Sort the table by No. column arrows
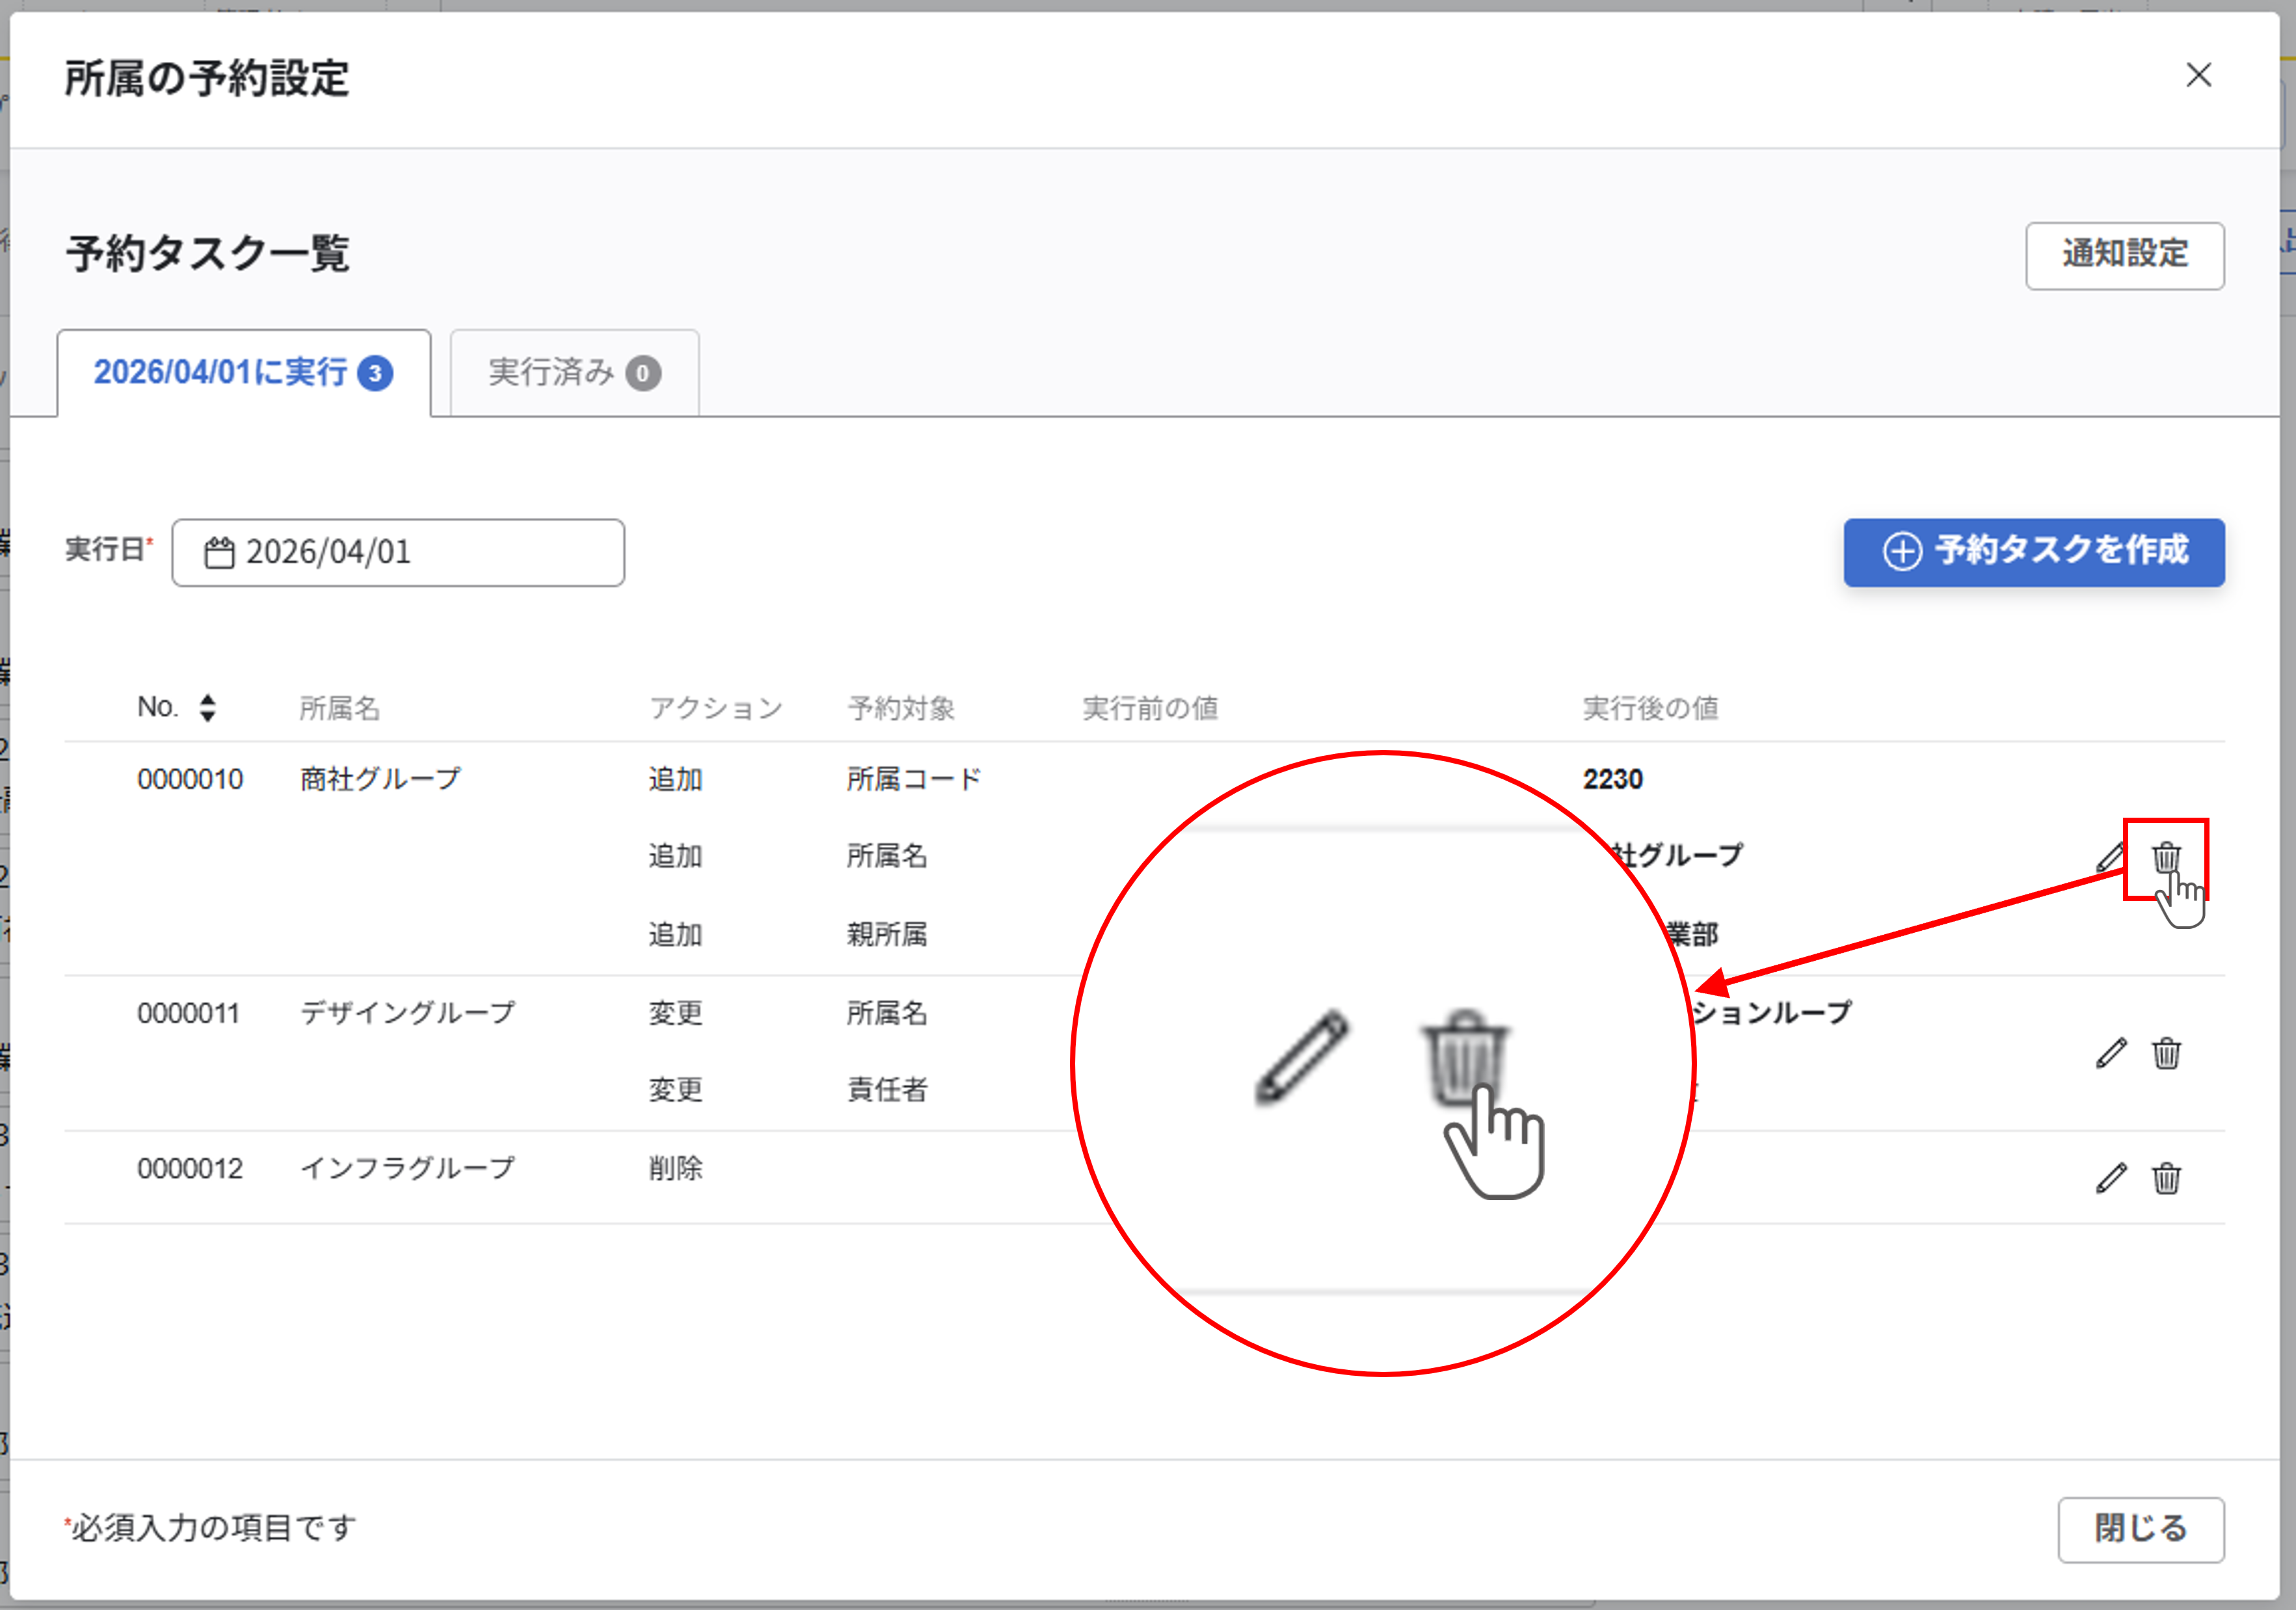This screenshot has width=2296, height=1610. click(207, 708)
